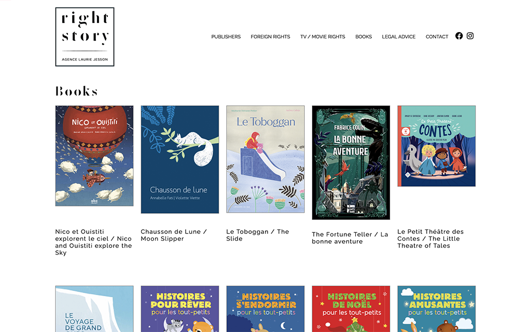View the Chausson de lune cover

(180, 160)
